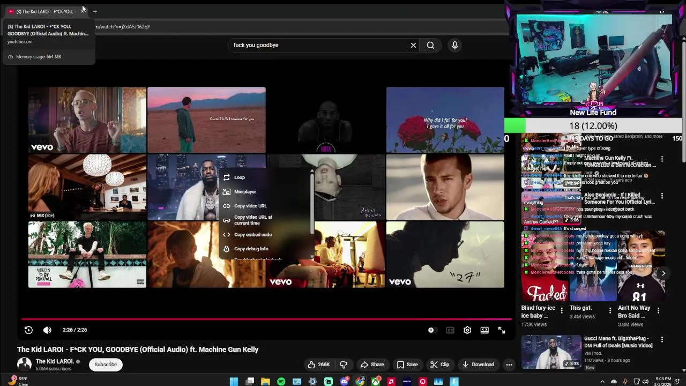
Task: Dislike the video with thumbs-down
Action: 344,365
